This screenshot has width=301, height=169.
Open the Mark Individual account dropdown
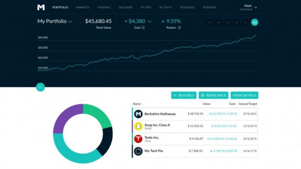coord(248,8)
